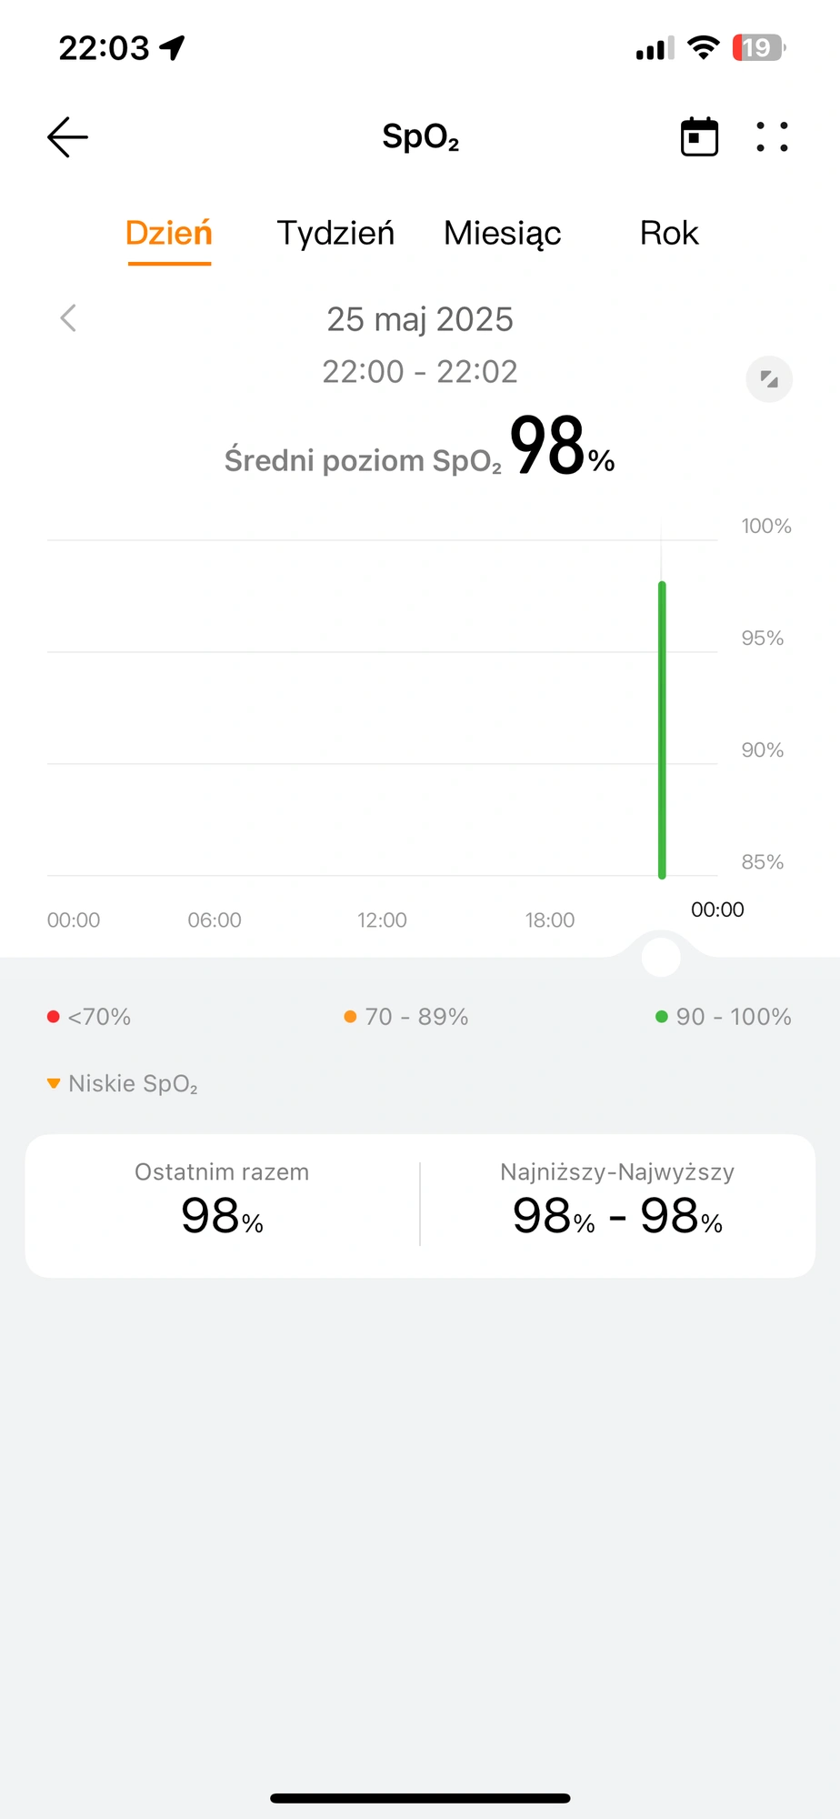Switch to the Miesiąc tab
The image size is (840, 1819).
click(502, 234)
